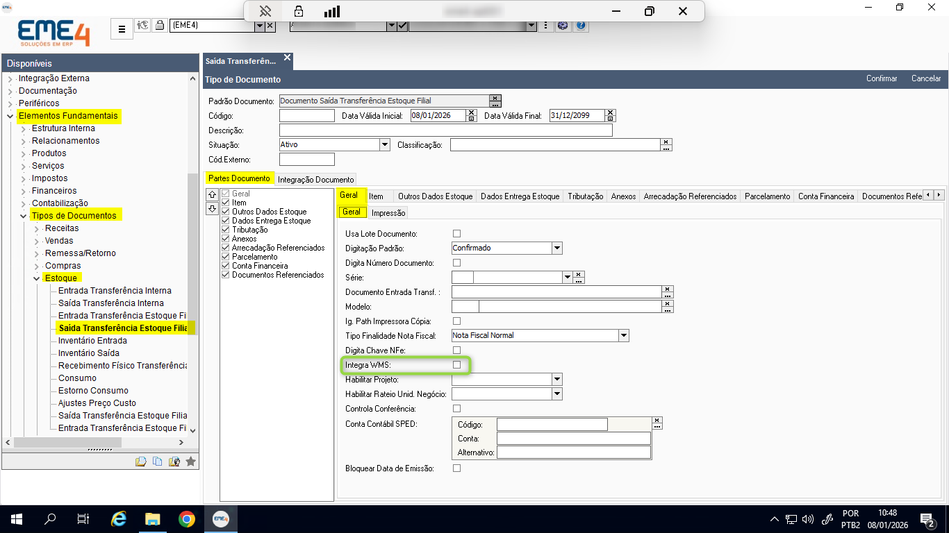Open Tipo Finalidade Nota Fiscal dropdown
The width and height of the screenshot is (949, 533).
[624, 335]
